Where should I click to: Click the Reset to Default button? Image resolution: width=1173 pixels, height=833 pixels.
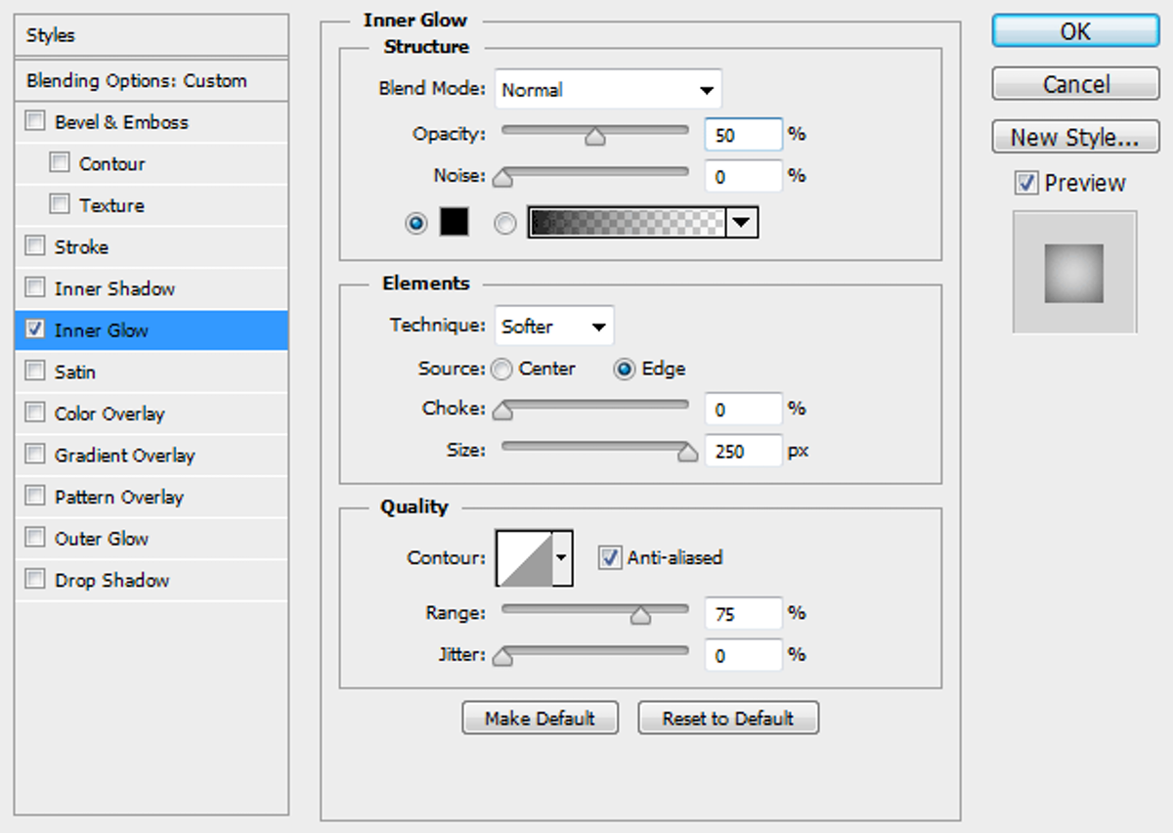(x=728, y=718)
